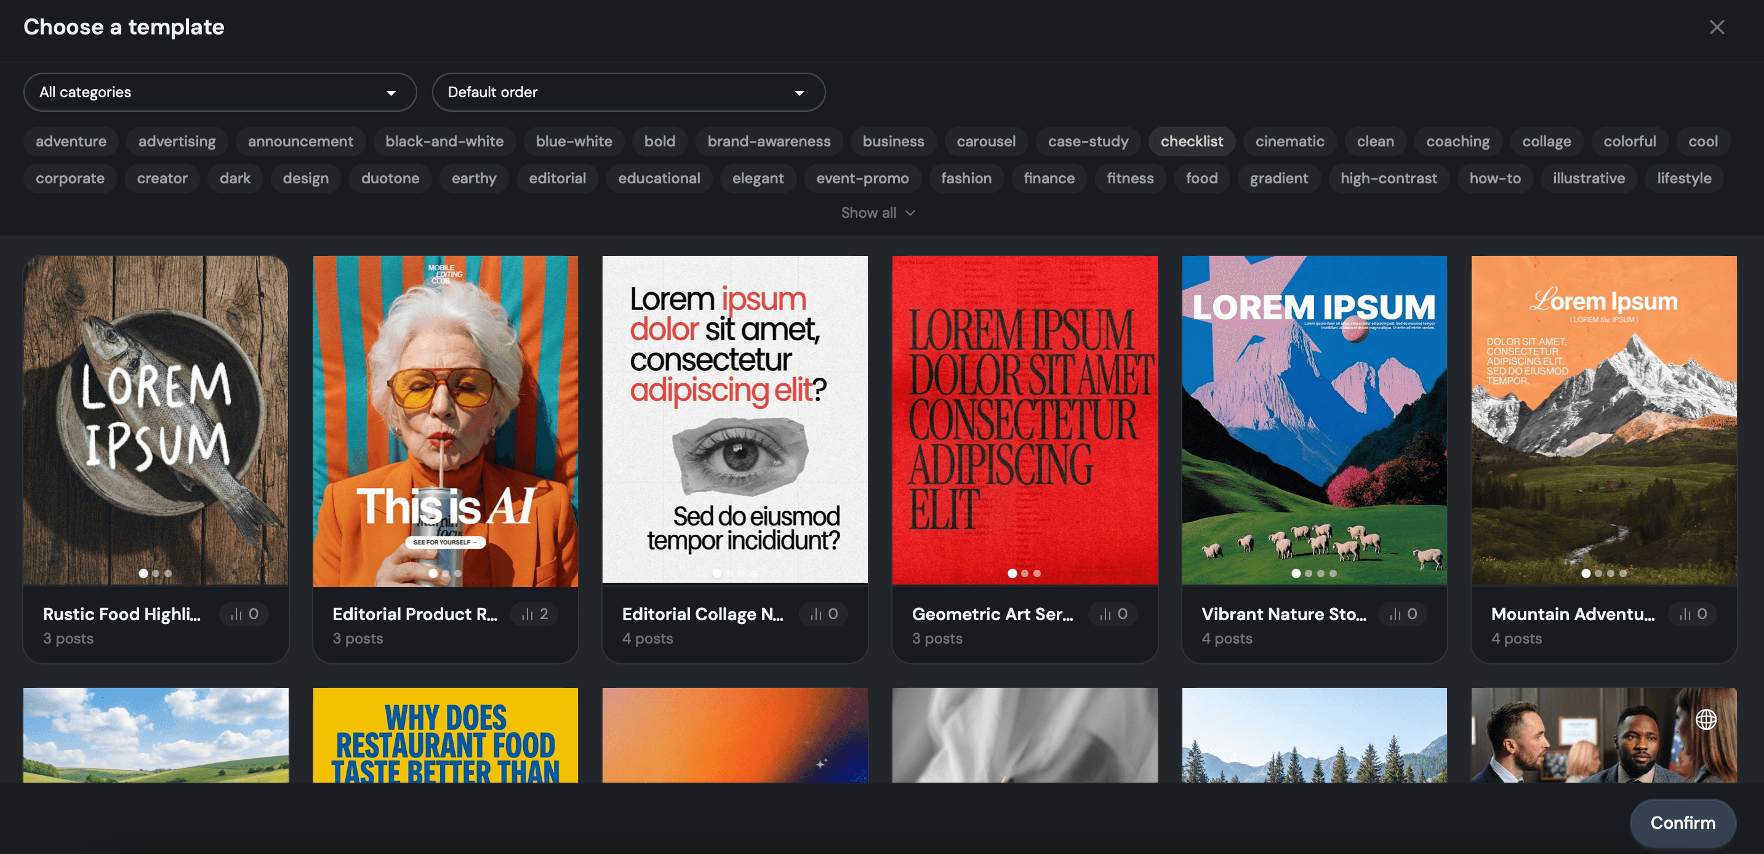Close the template chooser dialog
The height and width of the screenshot is (854, 1764).
(x=1717, y=26)
